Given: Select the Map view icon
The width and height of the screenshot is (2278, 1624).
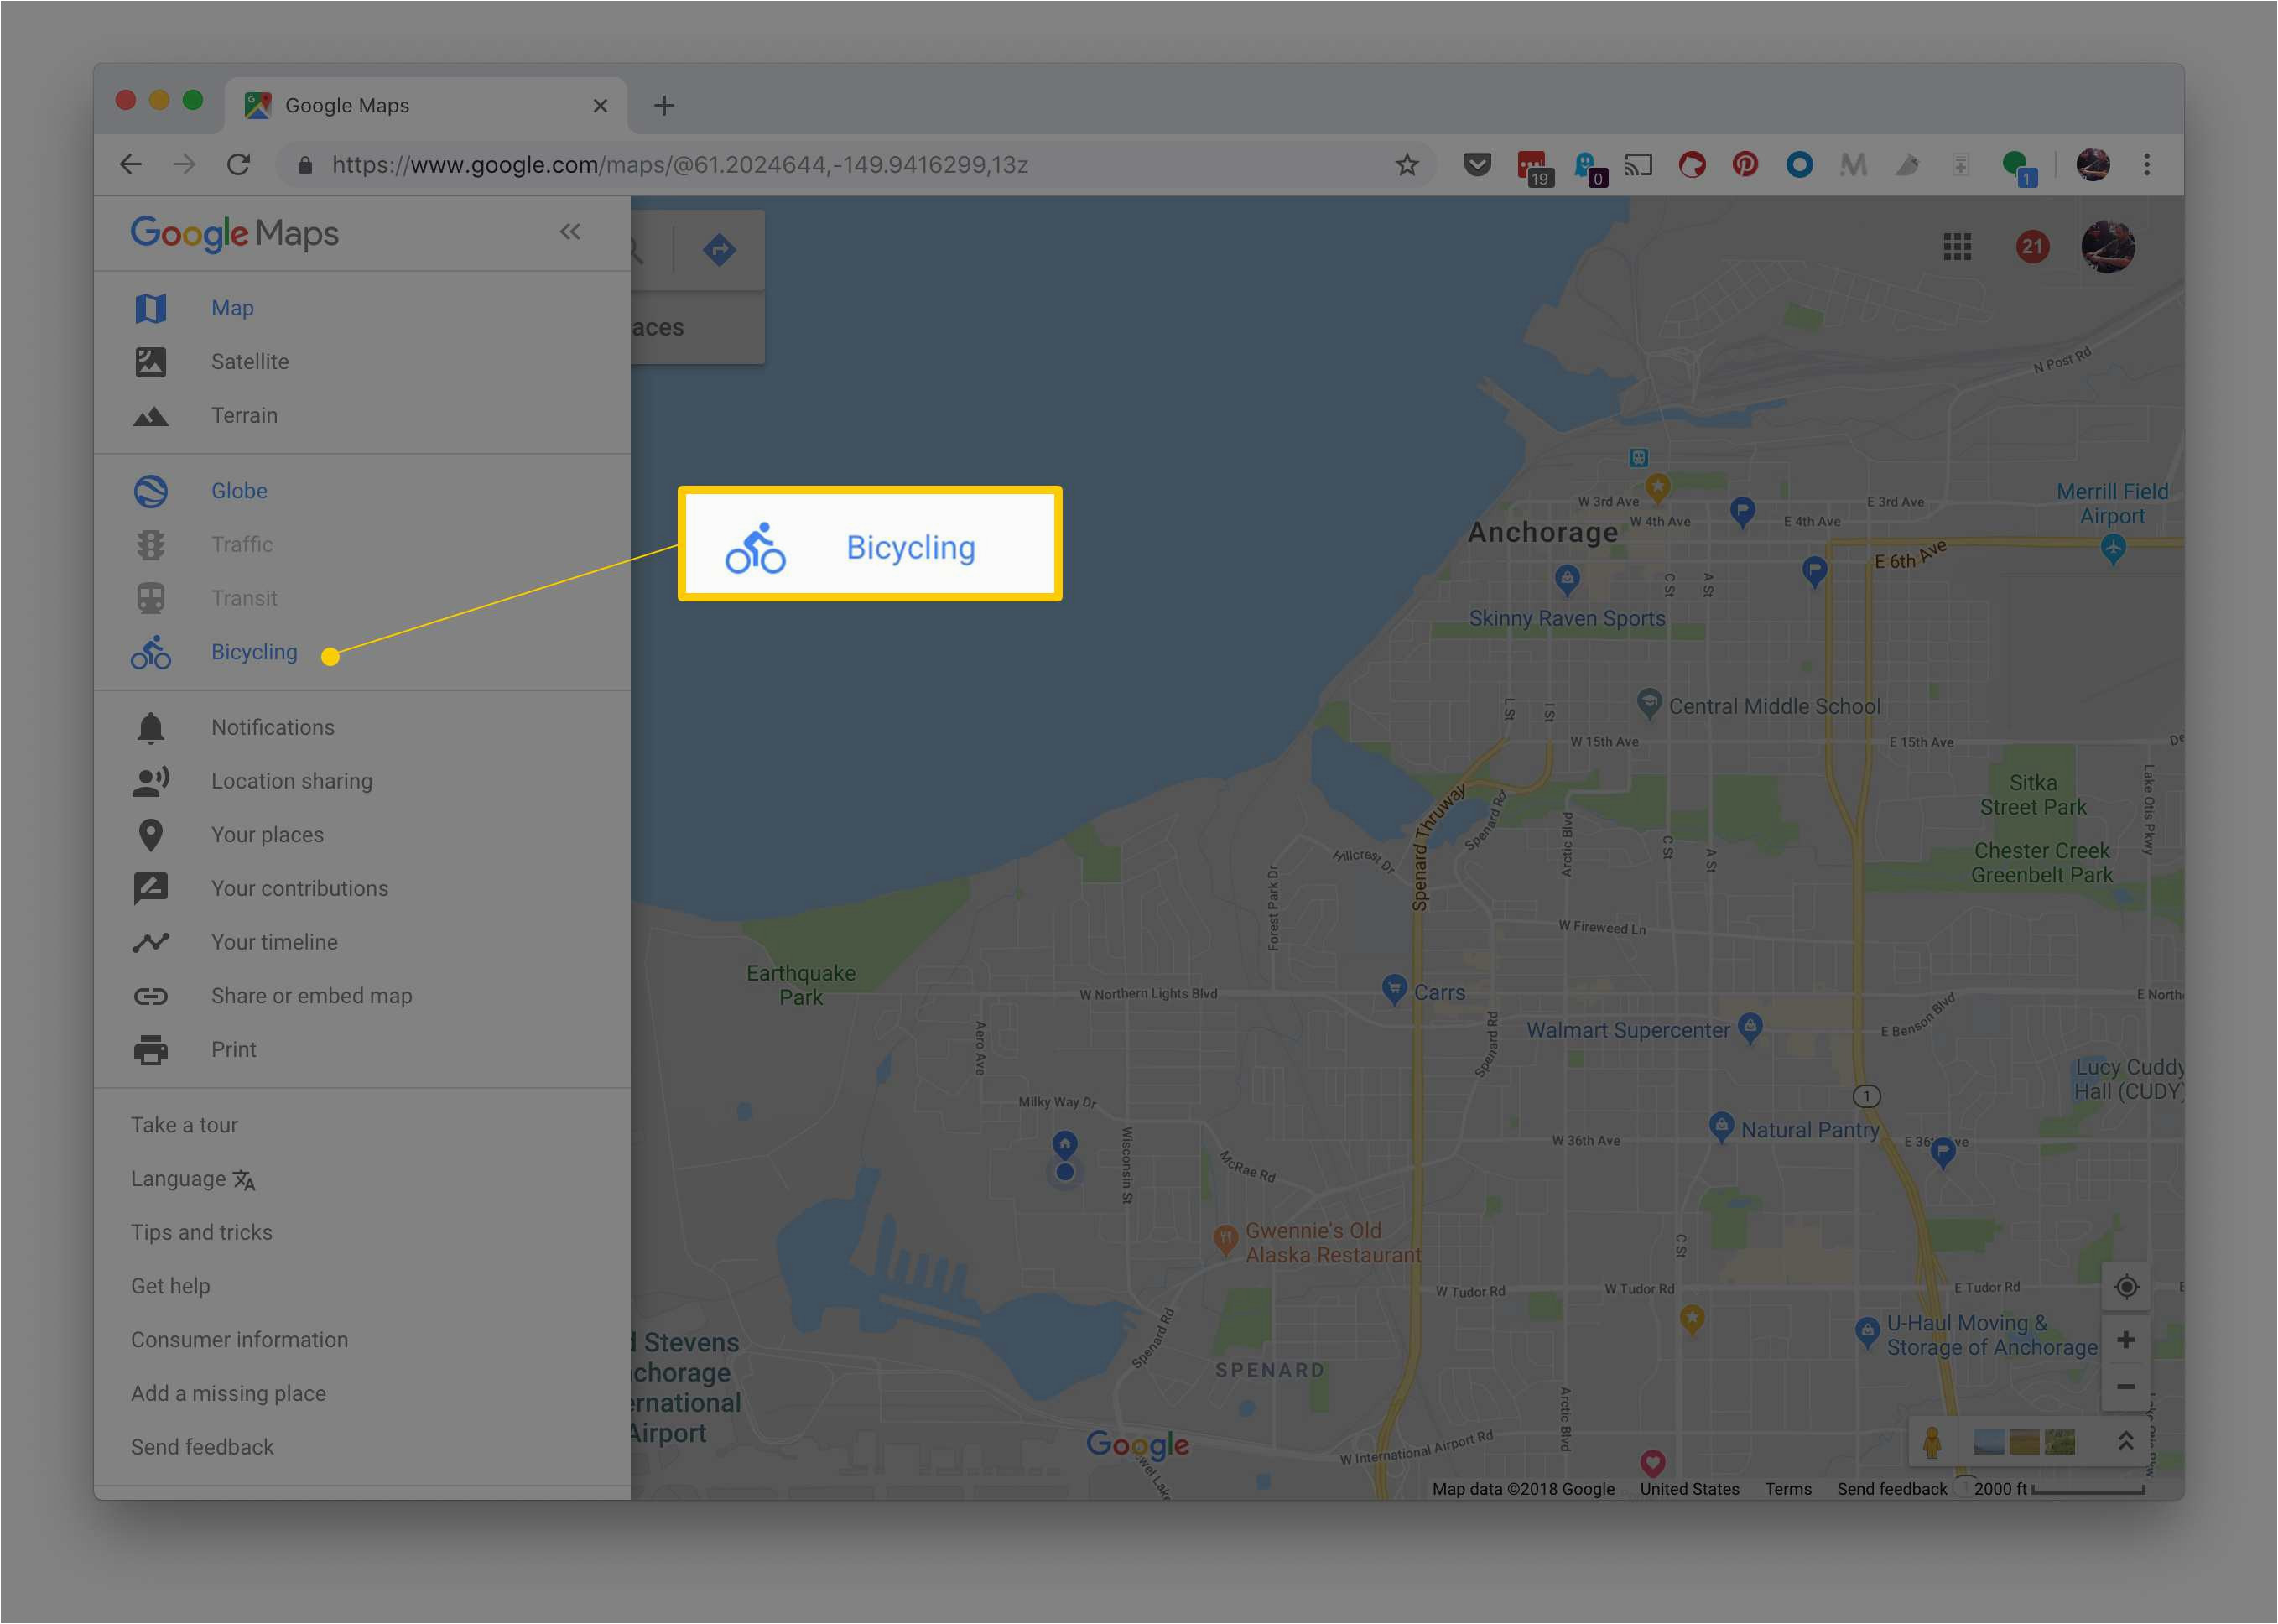Looking at the screenshot, I should (x=151, y=308).
